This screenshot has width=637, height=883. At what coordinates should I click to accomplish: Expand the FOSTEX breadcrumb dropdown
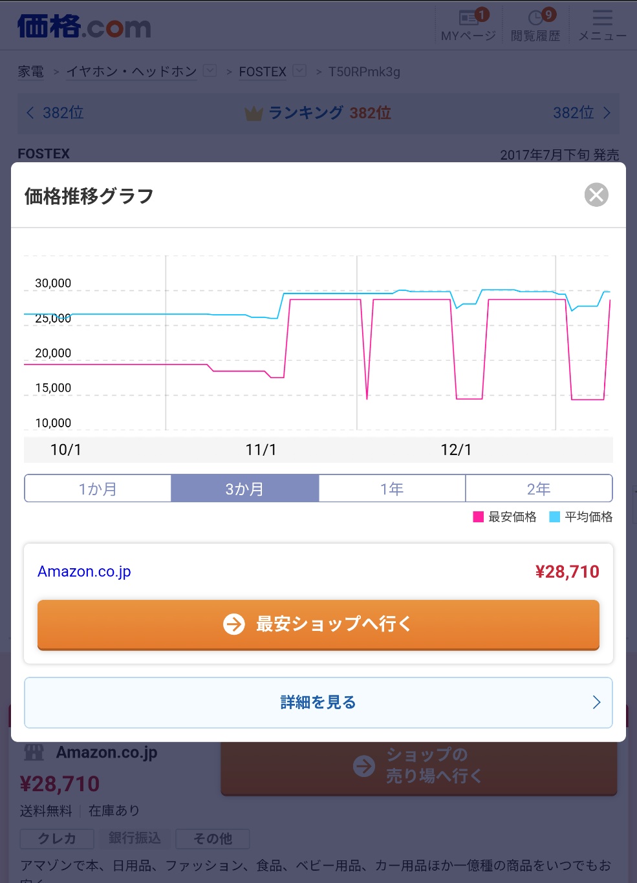[x=299, y=70]
